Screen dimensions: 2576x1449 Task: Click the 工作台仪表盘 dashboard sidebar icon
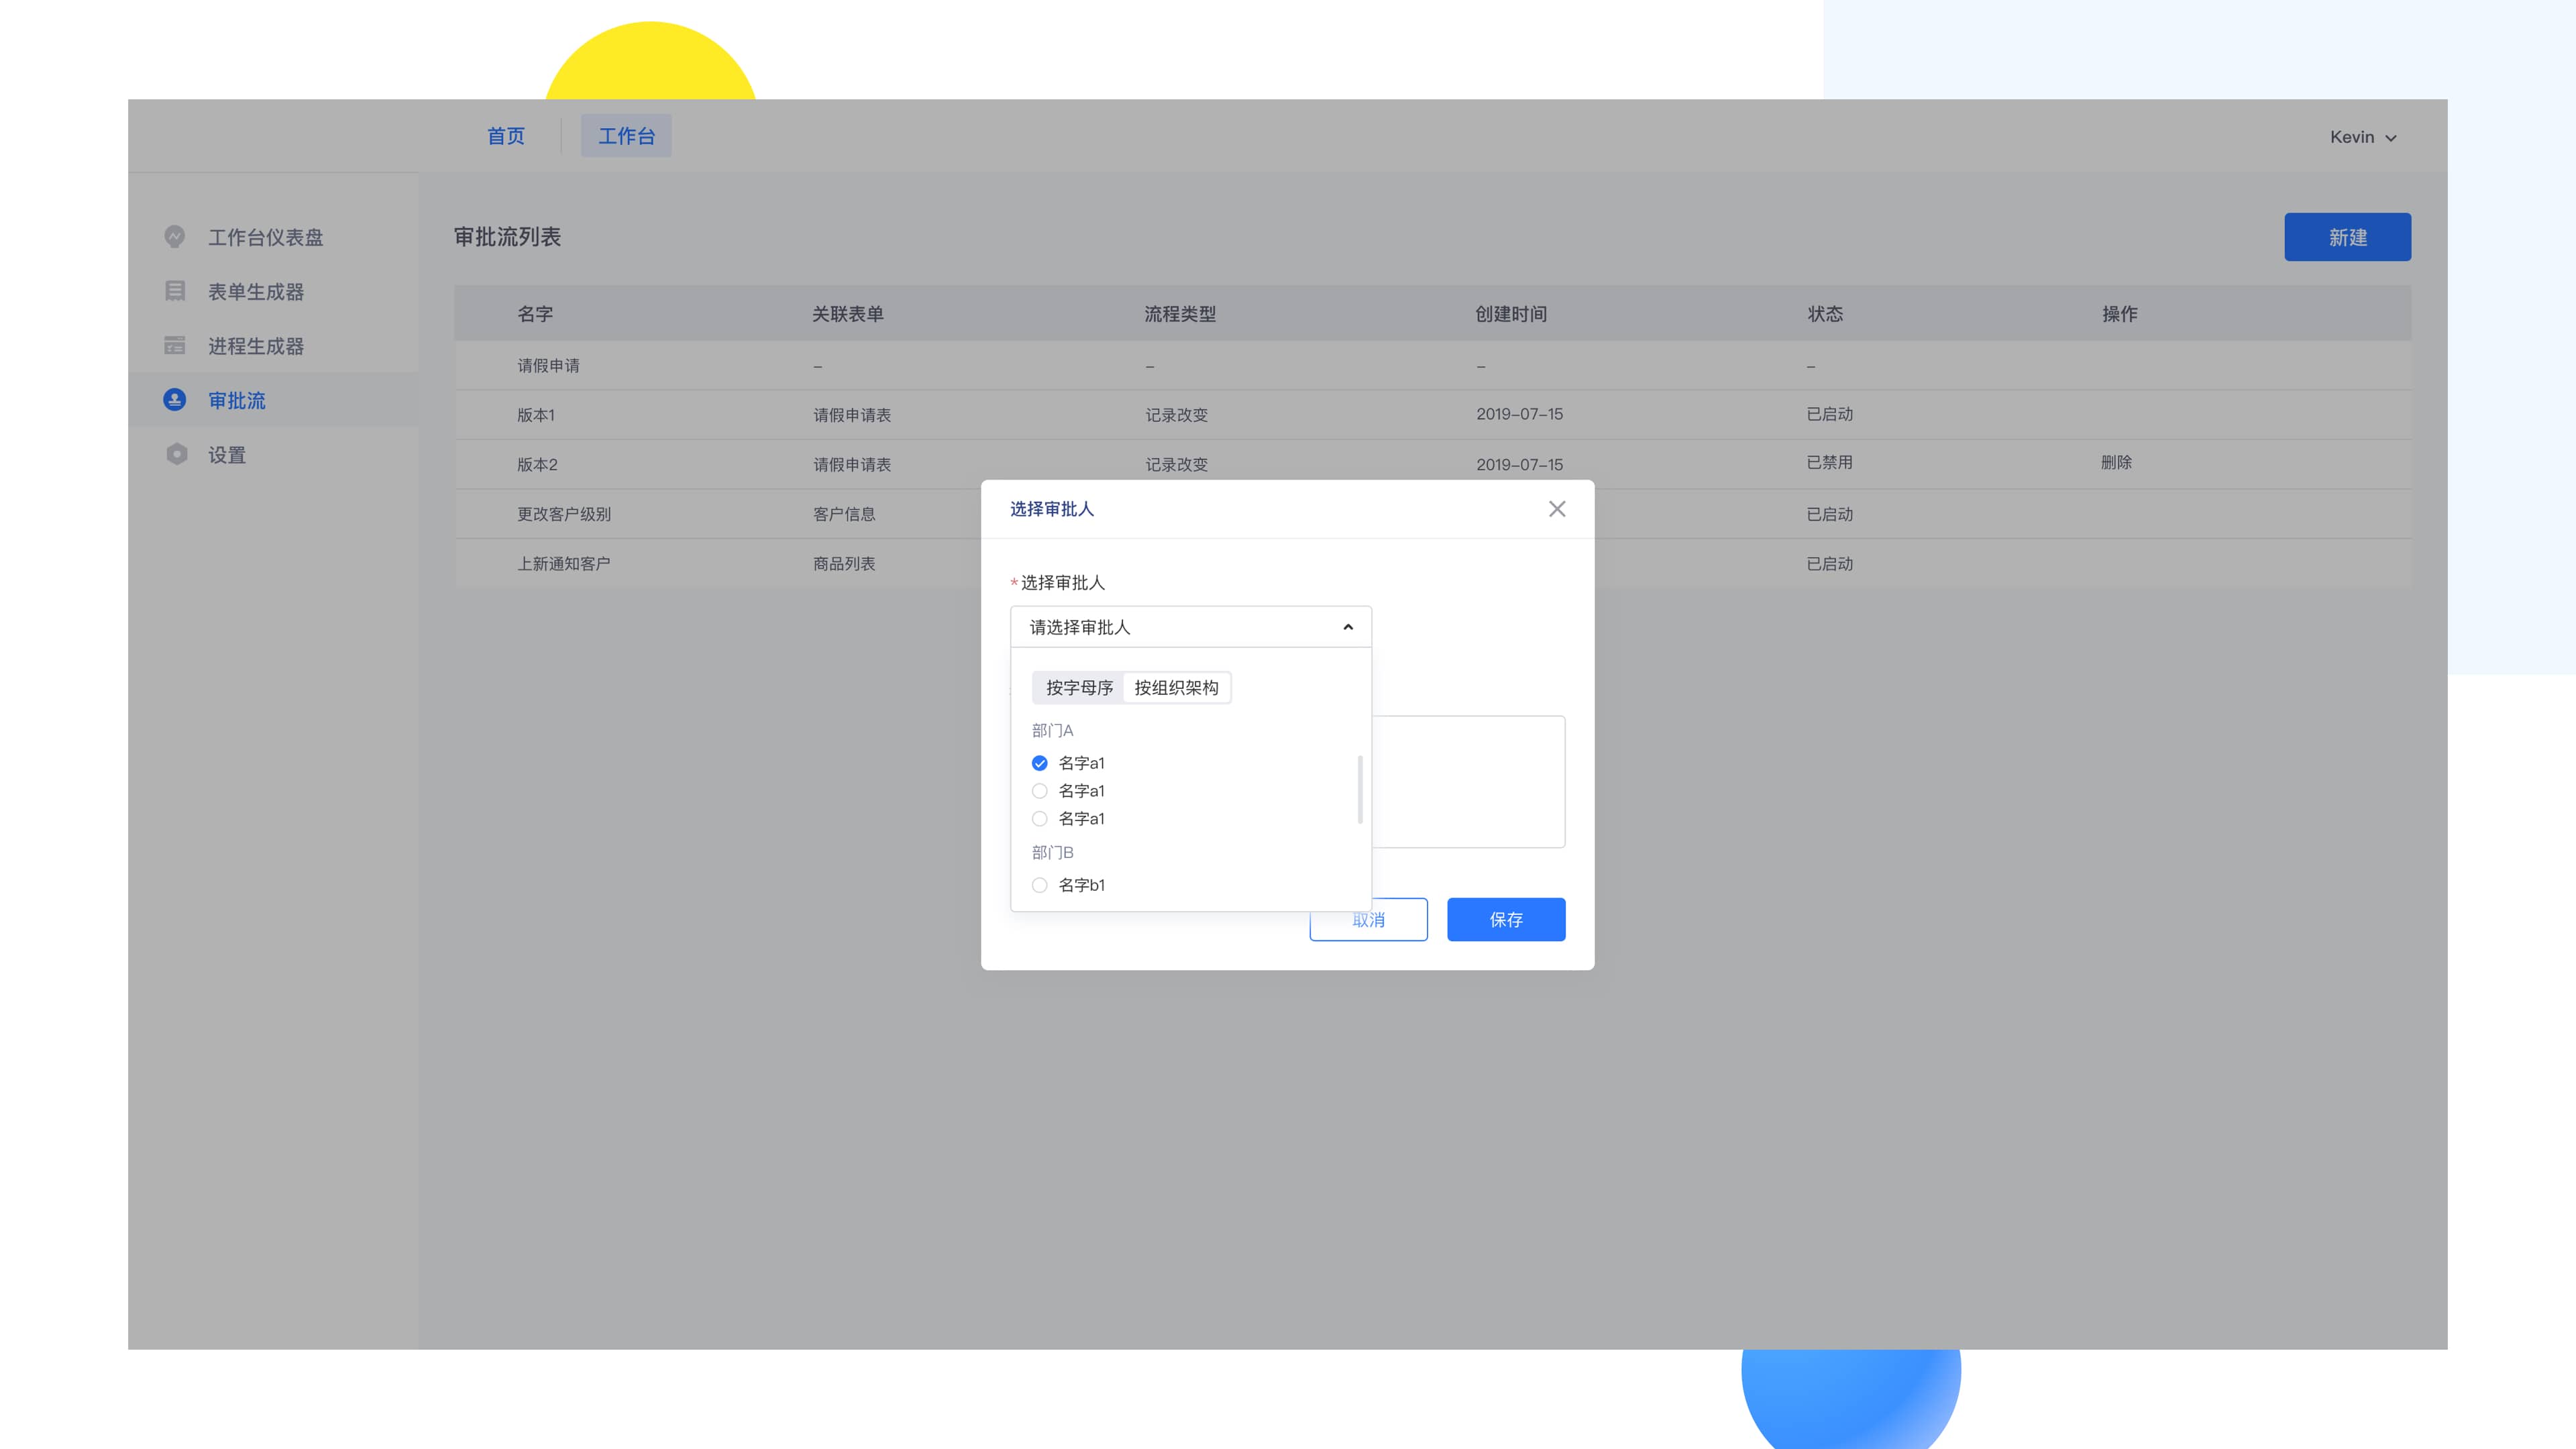[175, 237]
